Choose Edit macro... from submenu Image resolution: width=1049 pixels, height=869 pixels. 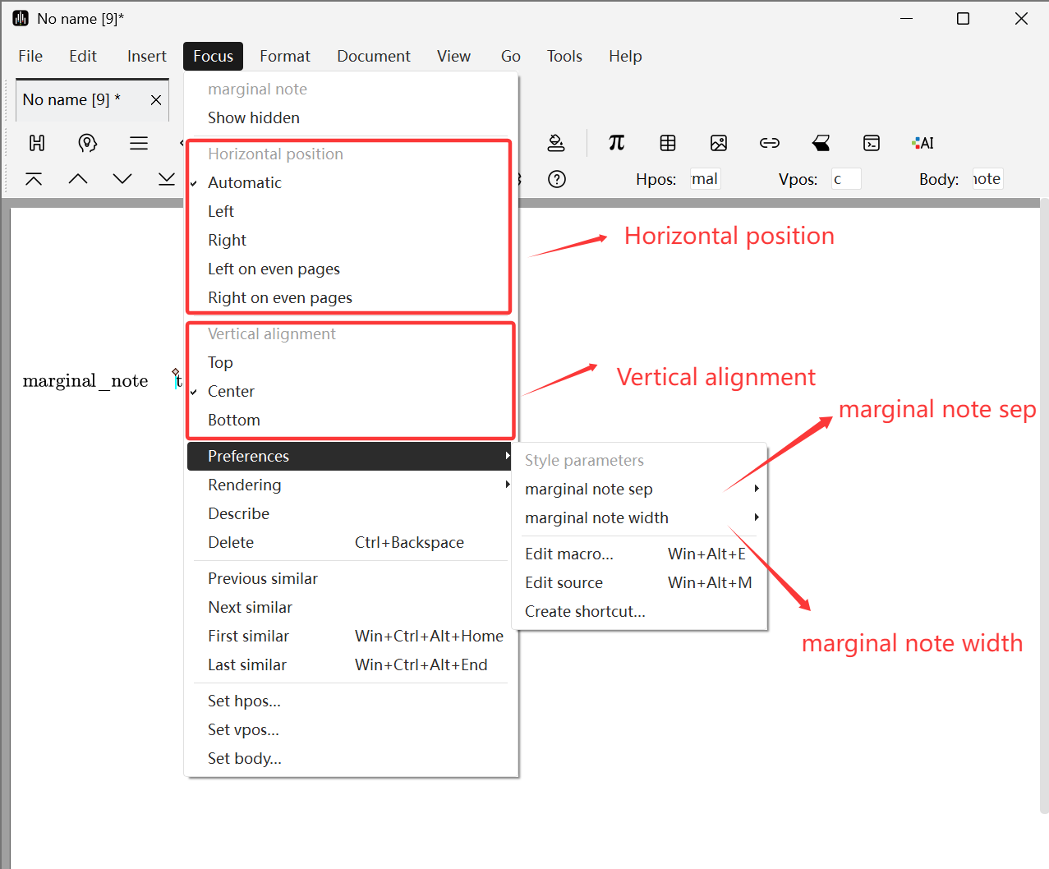tap(569, 554)
